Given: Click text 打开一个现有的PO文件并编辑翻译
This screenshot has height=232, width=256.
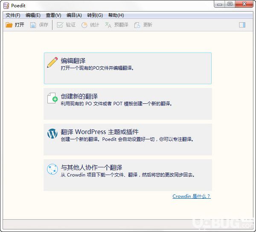Looking at the screenshot, I should pos(97,68).
